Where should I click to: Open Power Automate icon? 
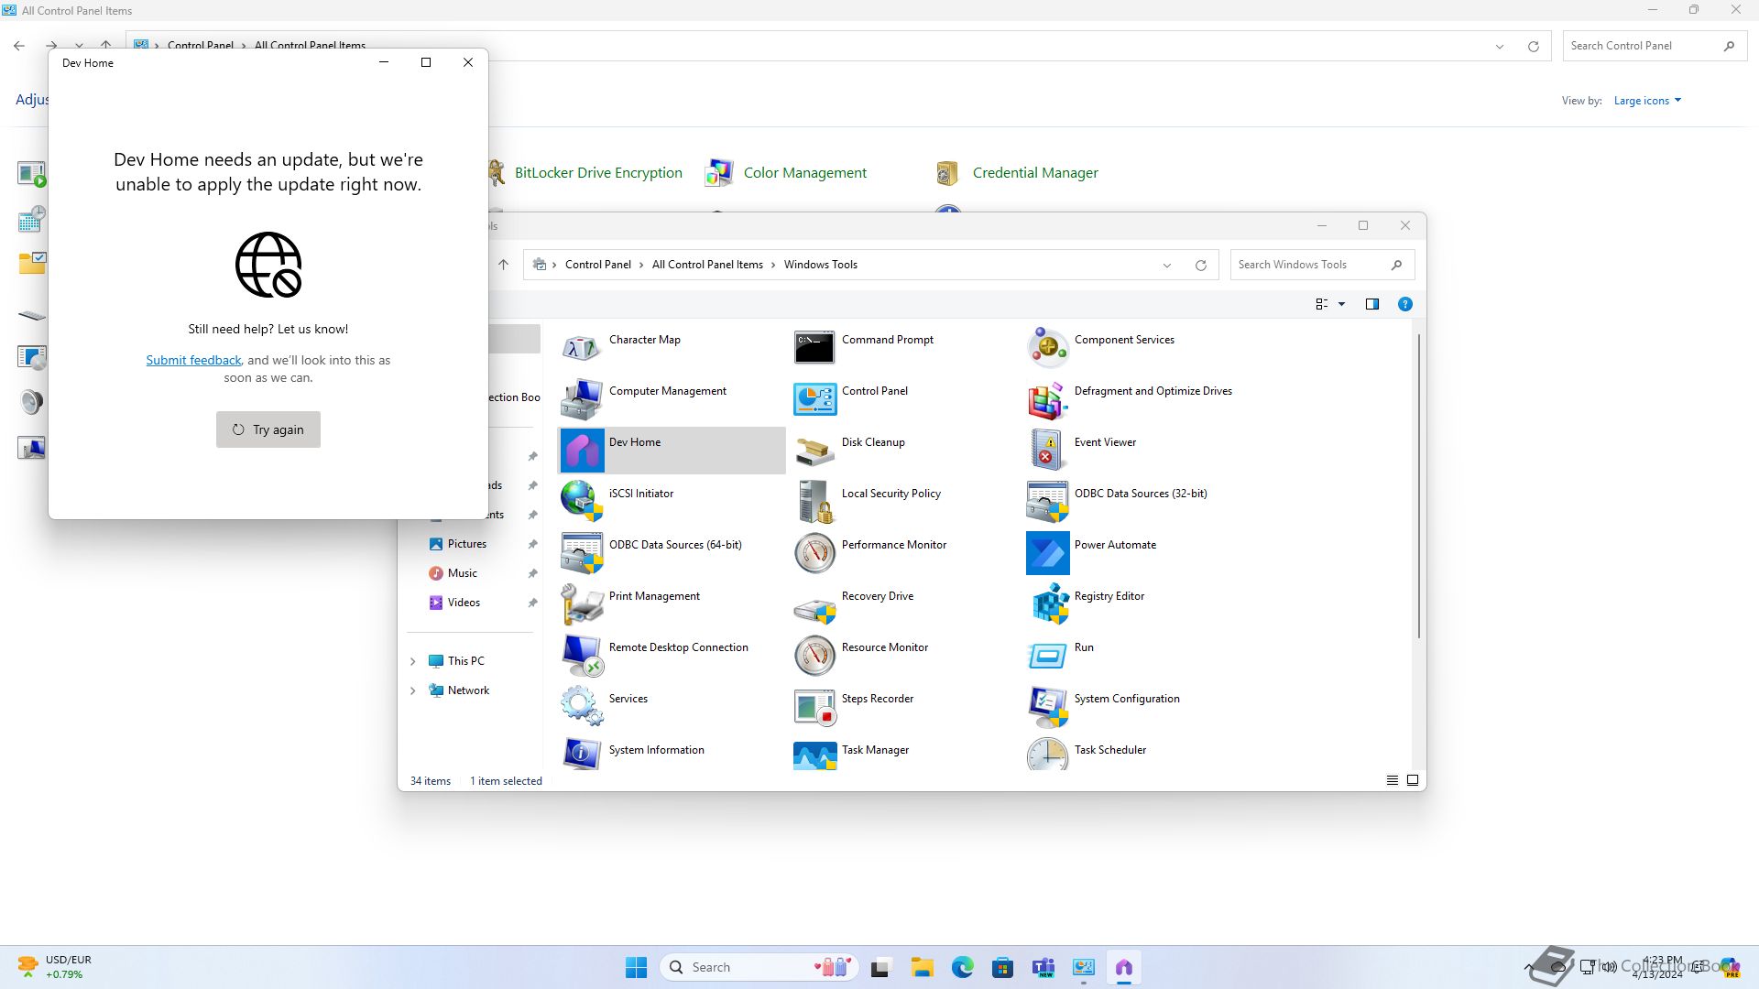tap(1047, 553)
